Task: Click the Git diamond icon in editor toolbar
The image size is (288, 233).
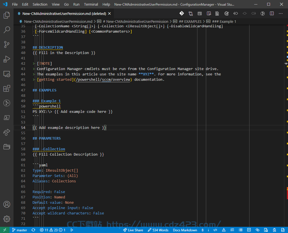Action: pyautogui.click(x=181, y=14)
